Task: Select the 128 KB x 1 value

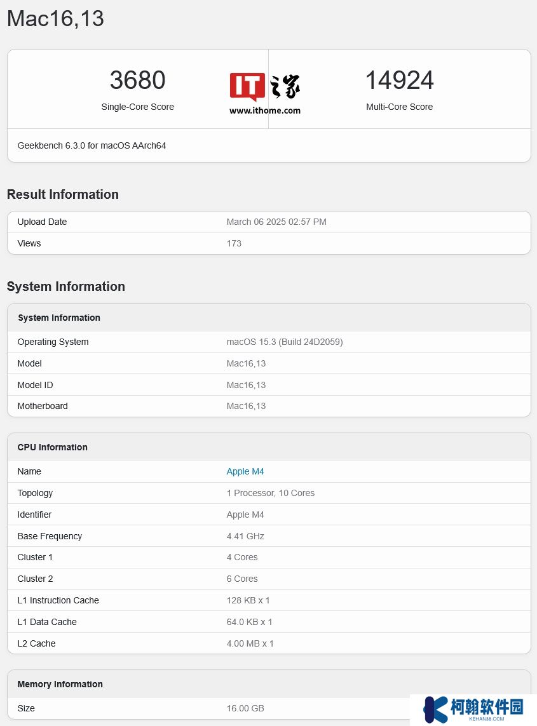Action: (248, 600)
